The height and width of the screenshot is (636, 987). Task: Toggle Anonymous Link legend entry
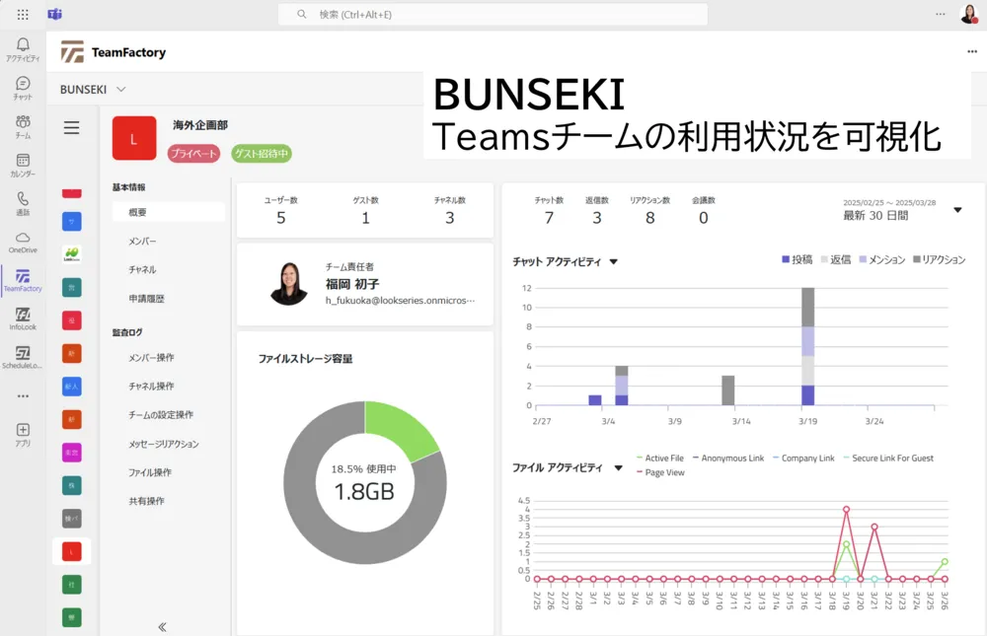coord(728,458)
